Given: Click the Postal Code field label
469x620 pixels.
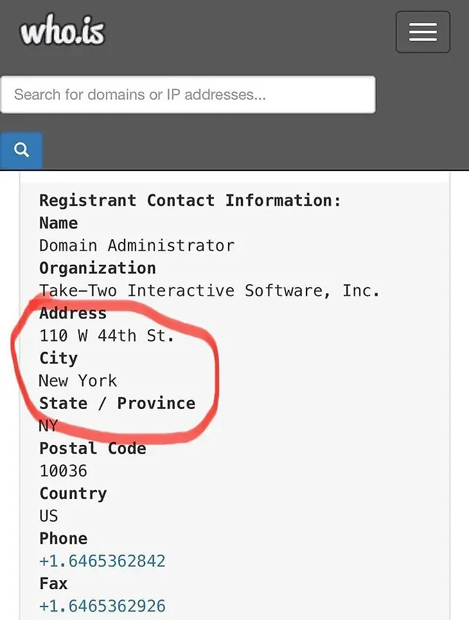Looking at the screenshot, I should coord(93,448).
